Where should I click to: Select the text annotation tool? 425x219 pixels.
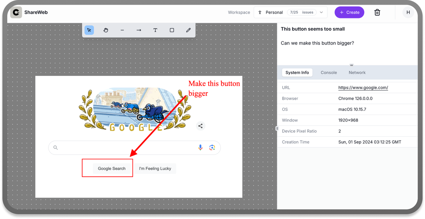155,30
